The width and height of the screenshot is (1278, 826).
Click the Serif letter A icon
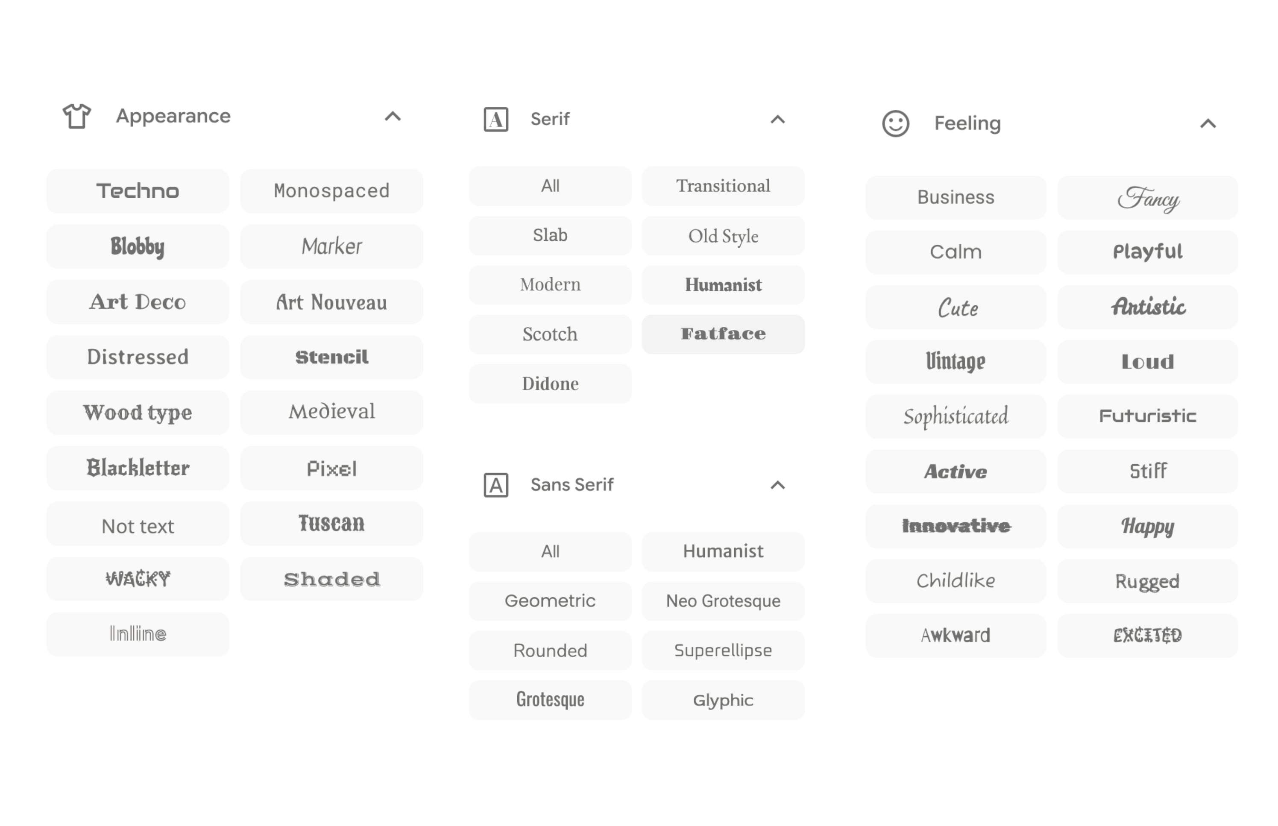(x=495, y=119)
